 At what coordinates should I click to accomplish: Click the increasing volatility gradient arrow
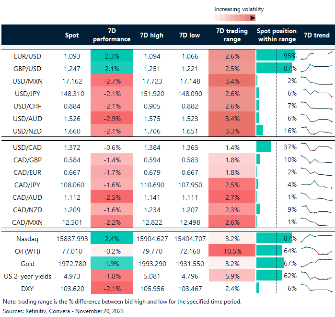[232, 18]
